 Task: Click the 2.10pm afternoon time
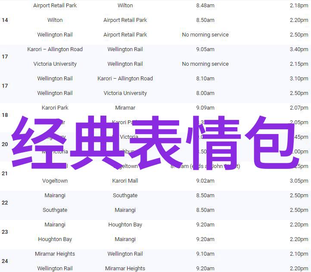point(299,254)
